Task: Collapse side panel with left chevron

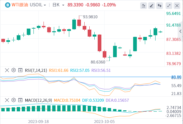Action: [180, 31]
